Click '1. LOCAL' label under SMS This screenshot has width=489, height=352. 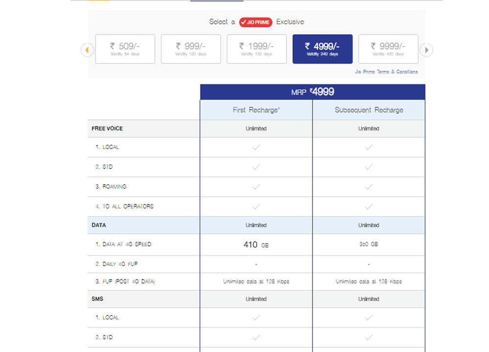point(107,317)
